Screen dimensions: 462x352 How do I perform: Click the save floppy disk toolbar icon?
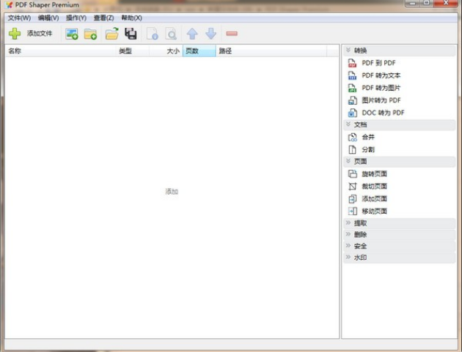[131, 34]
